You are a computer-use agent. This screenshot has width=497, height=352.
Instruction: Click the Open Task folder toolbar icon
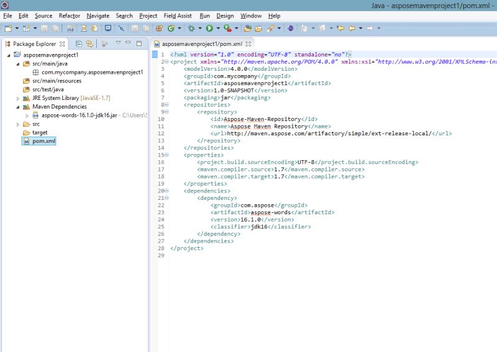point(258,28)
